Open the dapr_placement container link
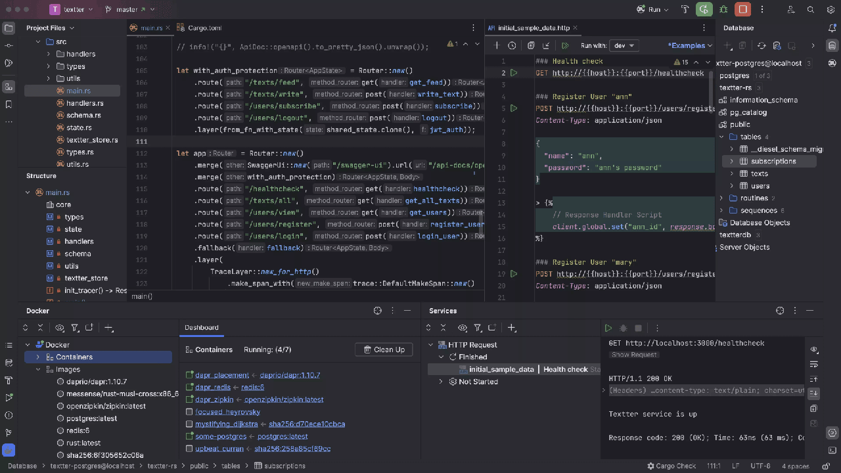Viewport: 841px width, 473px height. pos(222,375)
